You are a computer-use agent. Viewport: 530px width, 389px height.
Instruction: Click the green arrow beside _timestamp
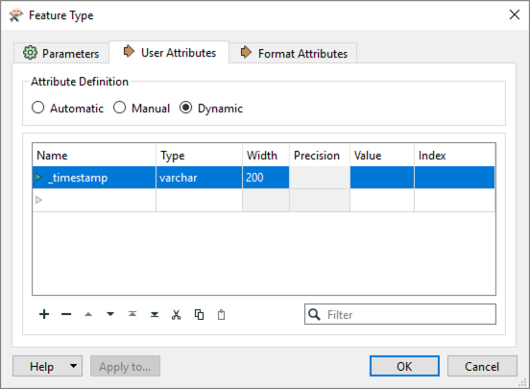[38, 177]
